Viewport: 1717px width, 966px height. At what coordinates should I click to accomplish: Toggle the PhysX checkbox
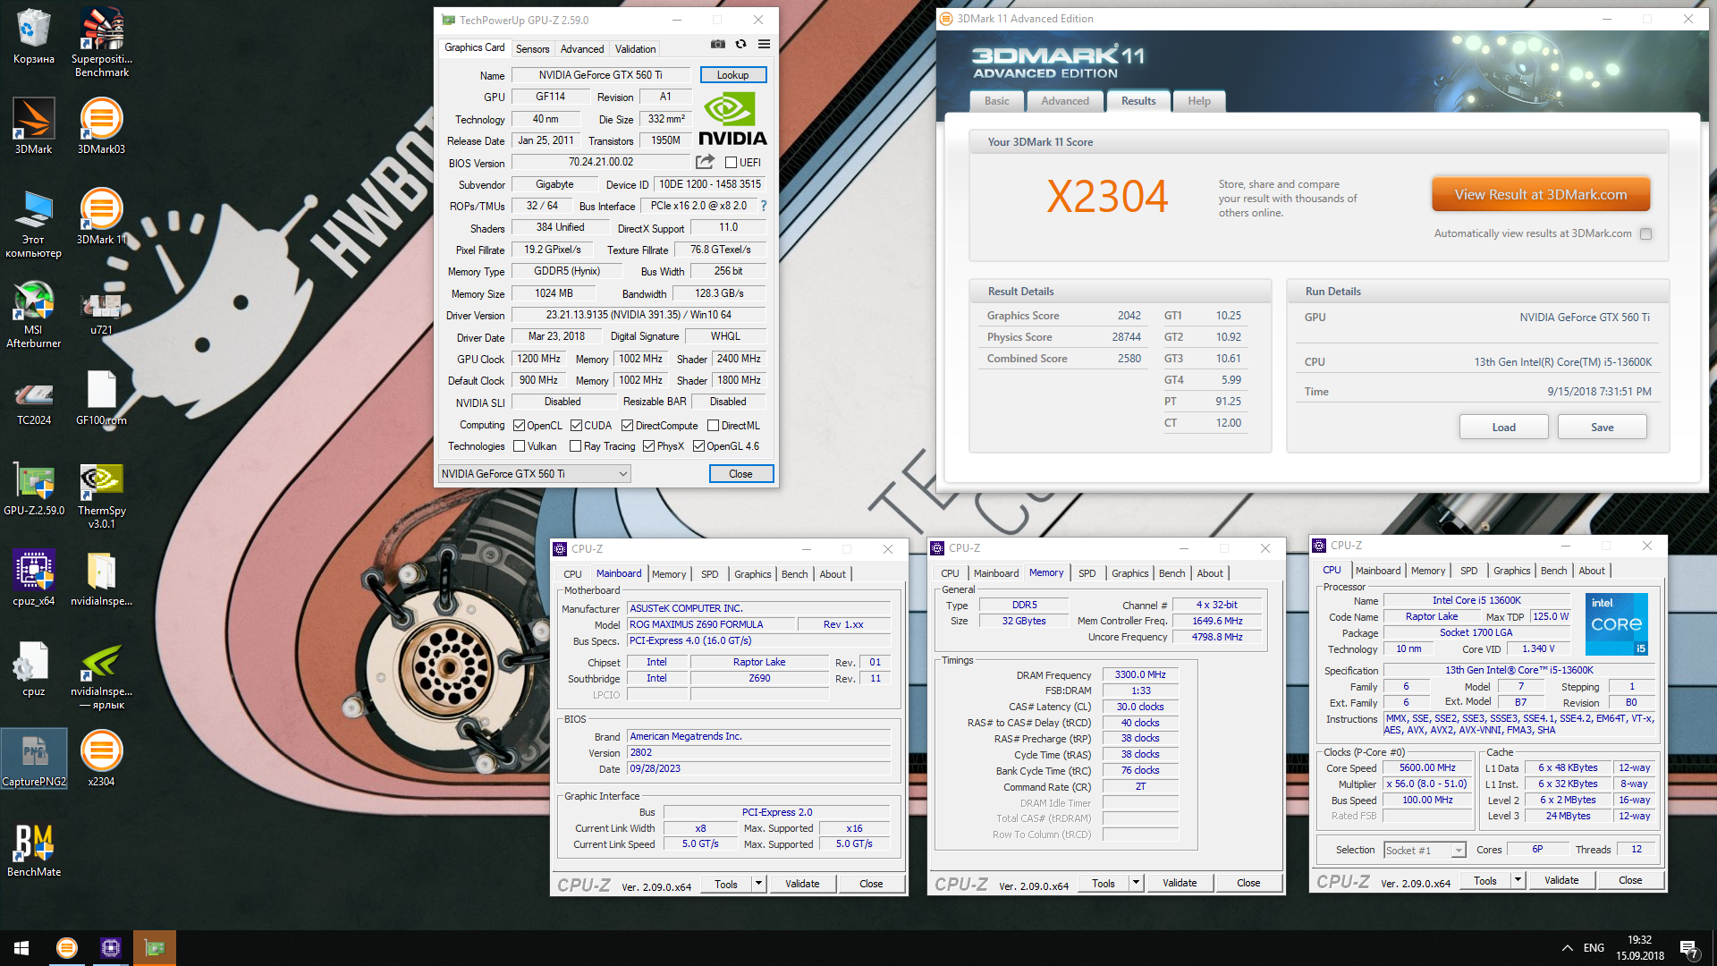pos(648,446)
